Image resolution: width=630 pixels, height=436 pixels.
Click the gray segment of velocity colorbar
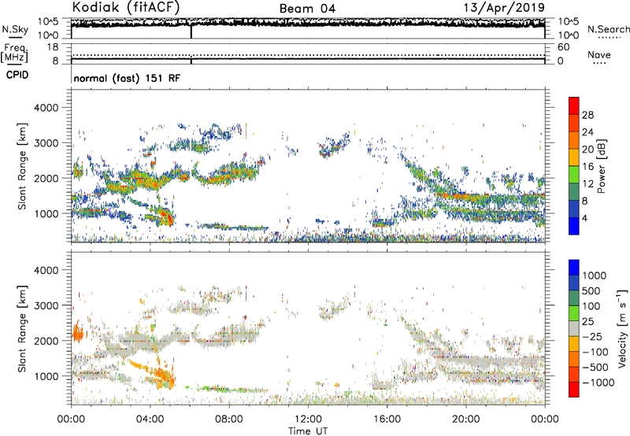coord(574,329)
